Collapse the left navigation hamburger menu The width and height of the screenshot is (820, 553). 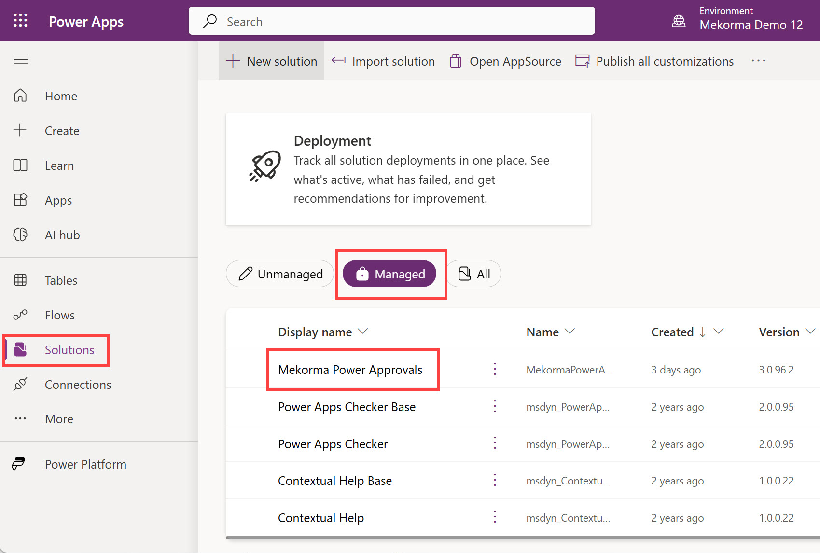[x=20, y=60]
